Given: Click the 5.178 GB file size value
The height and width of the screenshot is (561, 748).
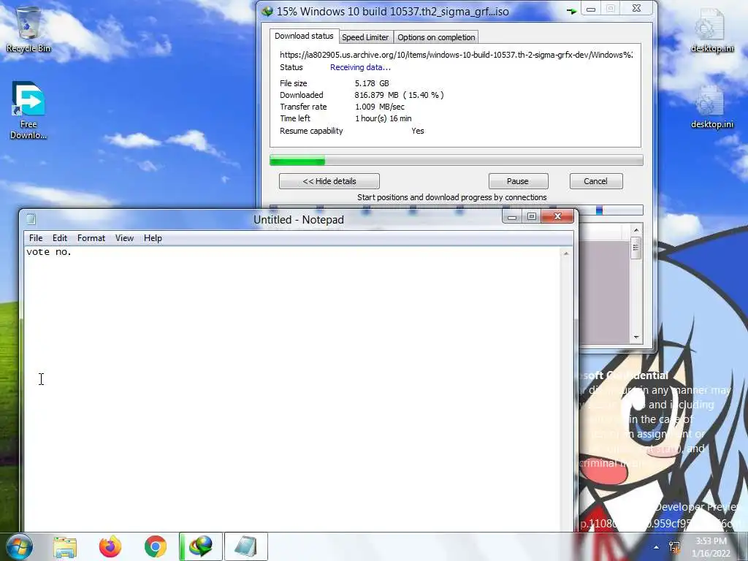Looking at the screenshot, I should [372, 83].
